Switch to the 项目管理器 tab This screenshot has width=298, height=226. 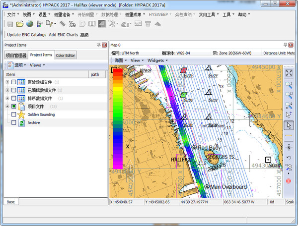pos(16,56)
